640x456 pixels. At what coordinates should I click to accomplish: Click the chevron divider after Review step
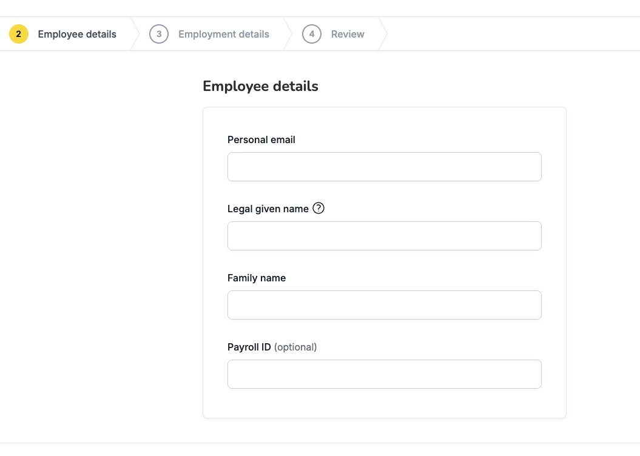[x=383, y=34]
